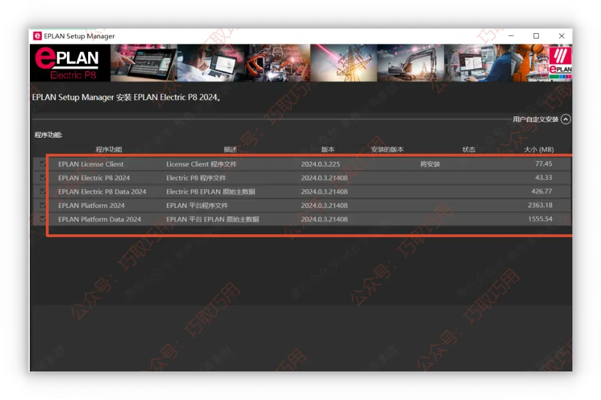The width and height of the screenshot is (601, 400).
Task: Select the 'EPLAN Electric P8 Data 2024' row name
Action: tap(102, 192)
